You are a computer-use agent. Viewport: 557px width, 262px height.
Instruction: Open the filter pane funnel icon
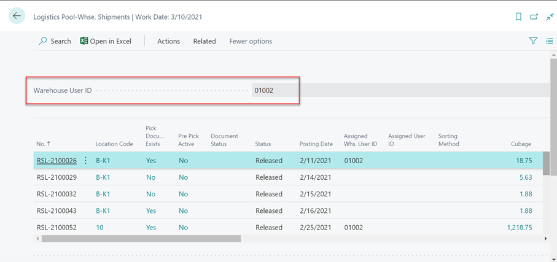point(533,41)
